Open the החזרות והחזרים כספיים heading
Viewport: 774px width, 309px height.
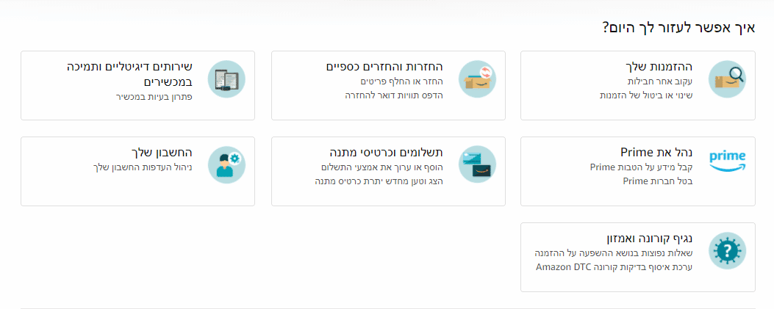click(384, 67)
